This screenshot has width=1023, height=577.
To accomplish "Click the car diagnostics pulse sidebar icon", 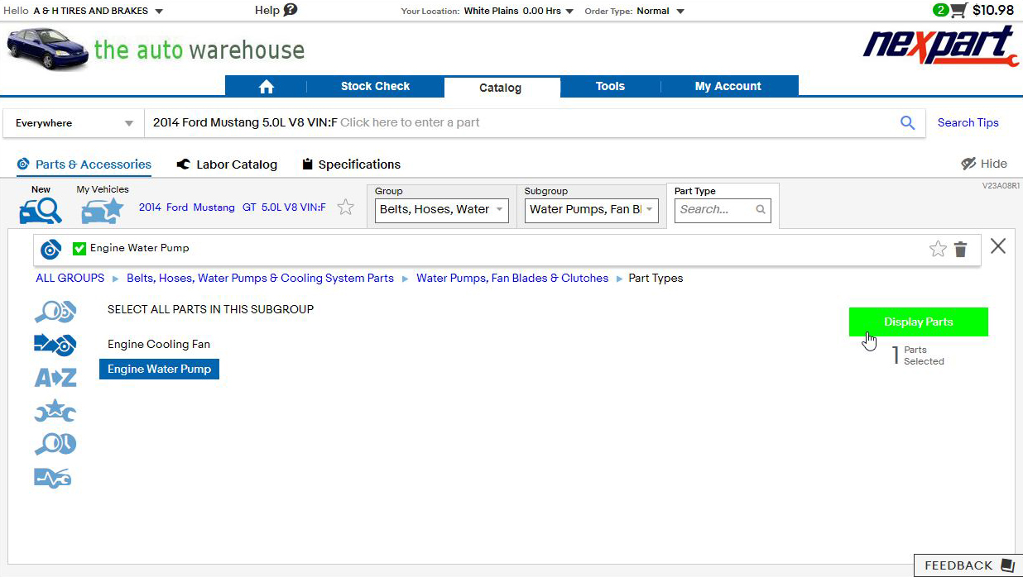I will coord(52,478).
